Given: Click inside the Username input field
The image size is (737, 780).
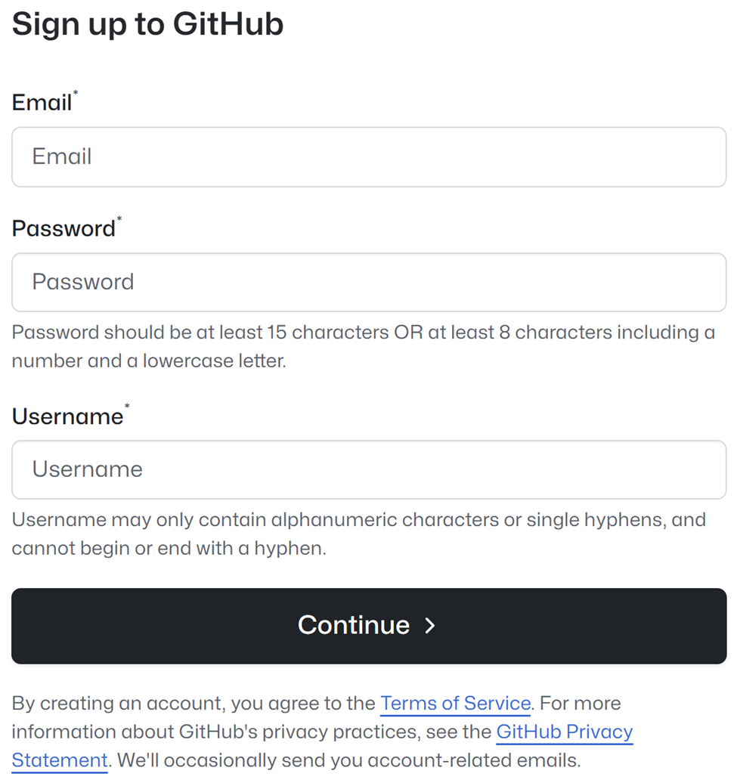Looking at the screenshot, I should point(368,469).
